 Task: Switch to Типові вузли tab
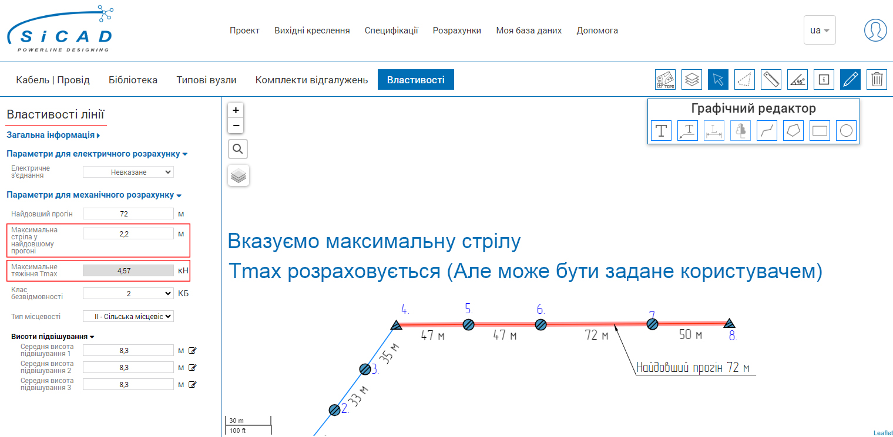click(x=206, y=80)
